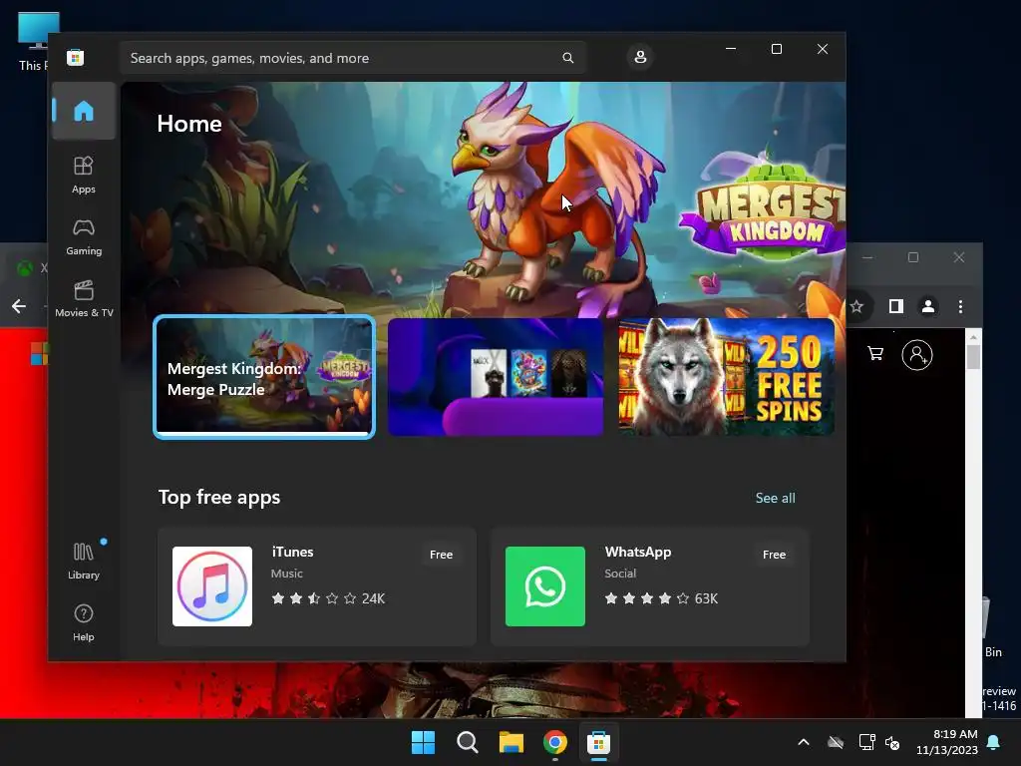Open Help in the Store sidebar

pyautogui.click(x=84, y=622)
